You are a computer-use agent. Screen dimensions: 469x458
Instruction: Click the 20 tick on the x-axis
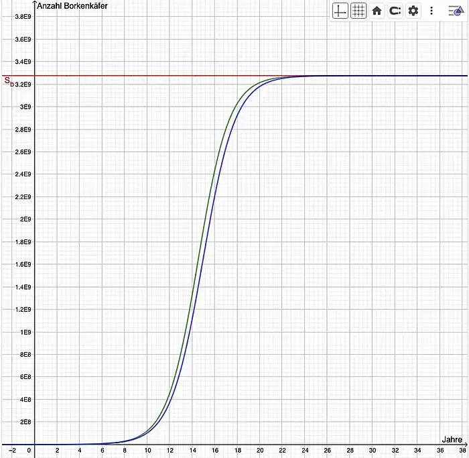click(260, 451)
